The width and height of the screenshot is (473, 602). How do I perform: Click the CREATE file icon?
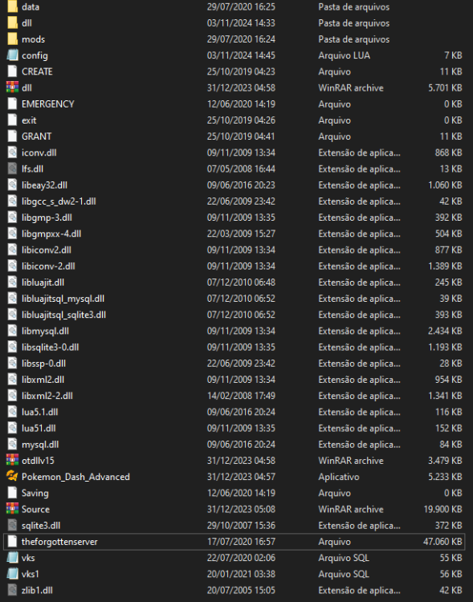pos(12,71)
